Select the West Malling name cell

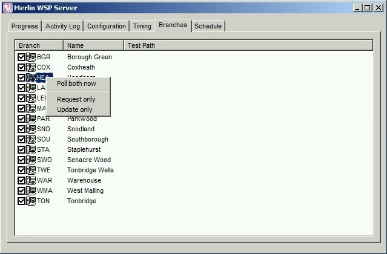tap(85, 190)
